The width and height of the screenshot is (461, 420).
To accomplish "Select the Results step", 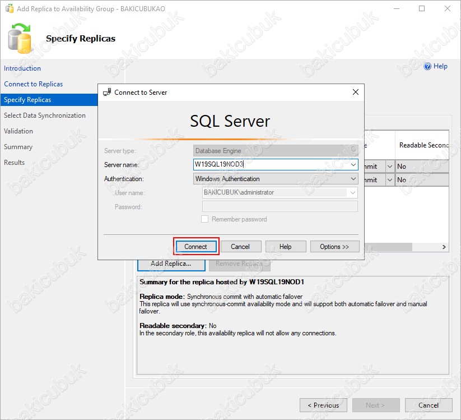I will (14, 163).
